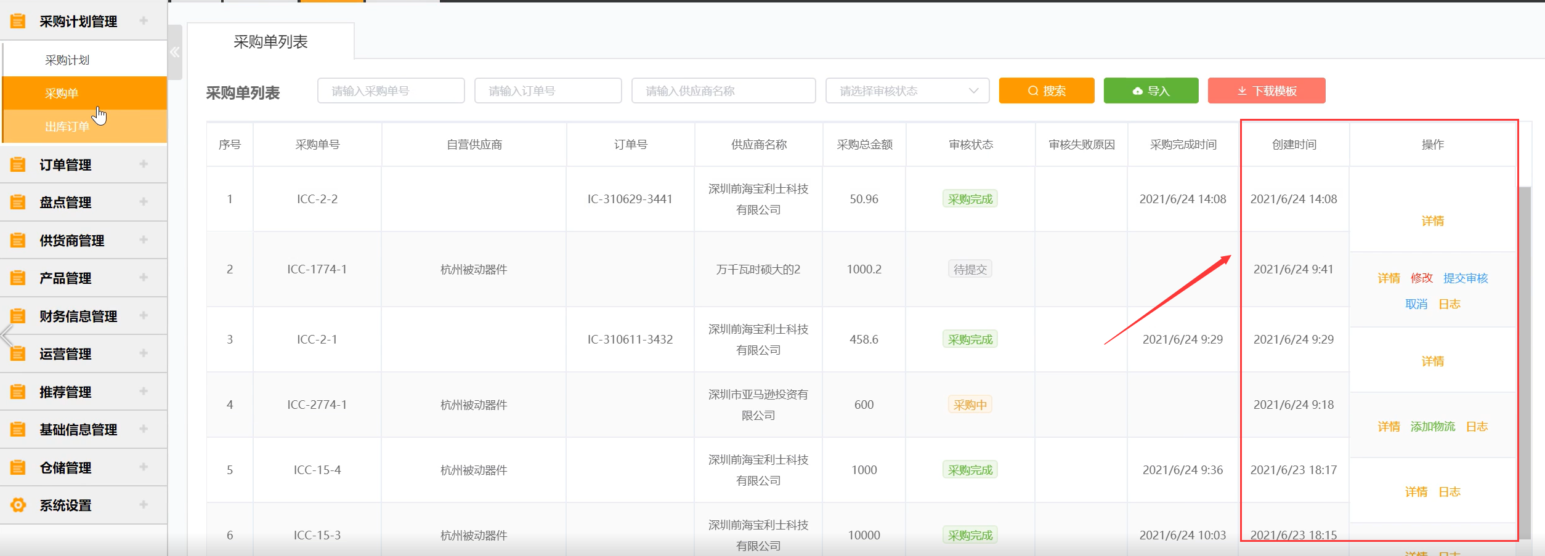
Task: Click the cloud upload icon on 导入
Action: click(x=1137, y=91)
